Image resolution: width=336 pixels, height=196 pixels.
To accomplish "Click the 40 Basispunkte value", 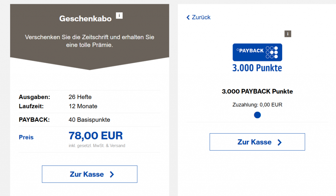I will pos(89,120).
